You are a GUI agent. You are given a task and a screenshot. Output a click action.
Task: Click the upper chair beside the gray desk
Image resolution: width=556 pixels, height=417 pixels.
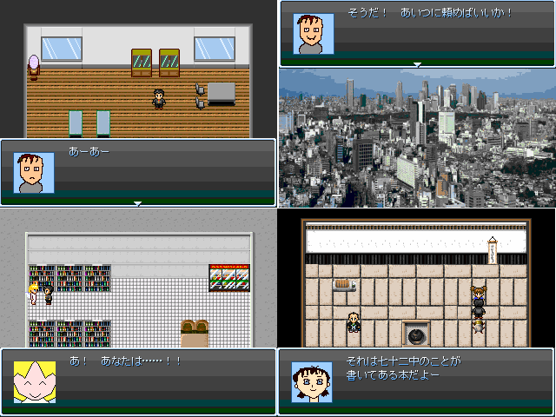click(200, 89)
